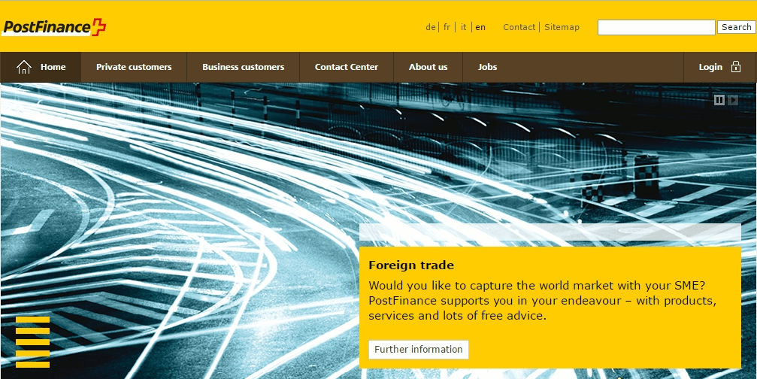
Task: Switch language to it
Action: pyautogui.click(x=464, y=27)
